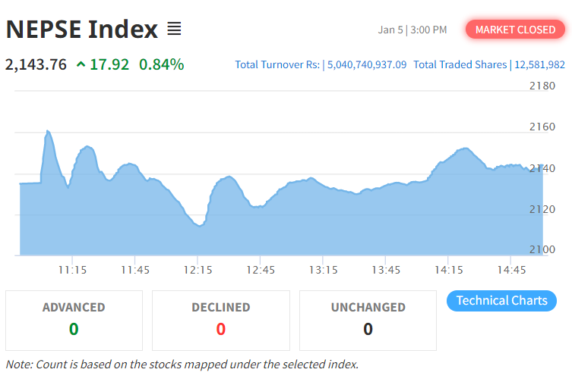Click the UNCHANGED count card

coord(368,320)
